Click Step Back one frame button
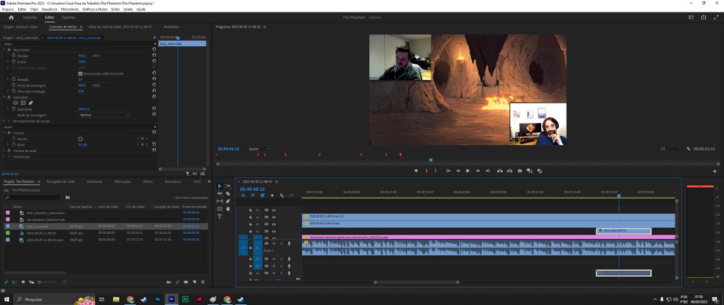 click(x=458, y=171)
